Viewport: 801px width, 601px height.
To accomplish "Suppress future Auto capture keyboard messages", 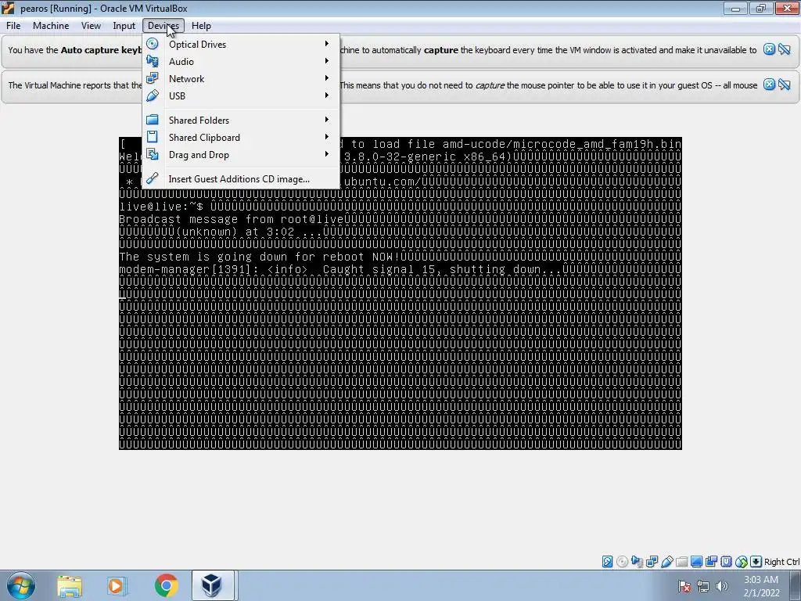I will point(785,49).
